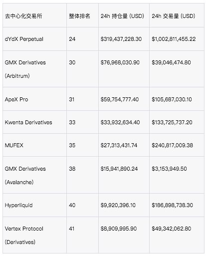Click the ranking number 30
Viewport: 206px width, 256px height.
coord(72,62)
